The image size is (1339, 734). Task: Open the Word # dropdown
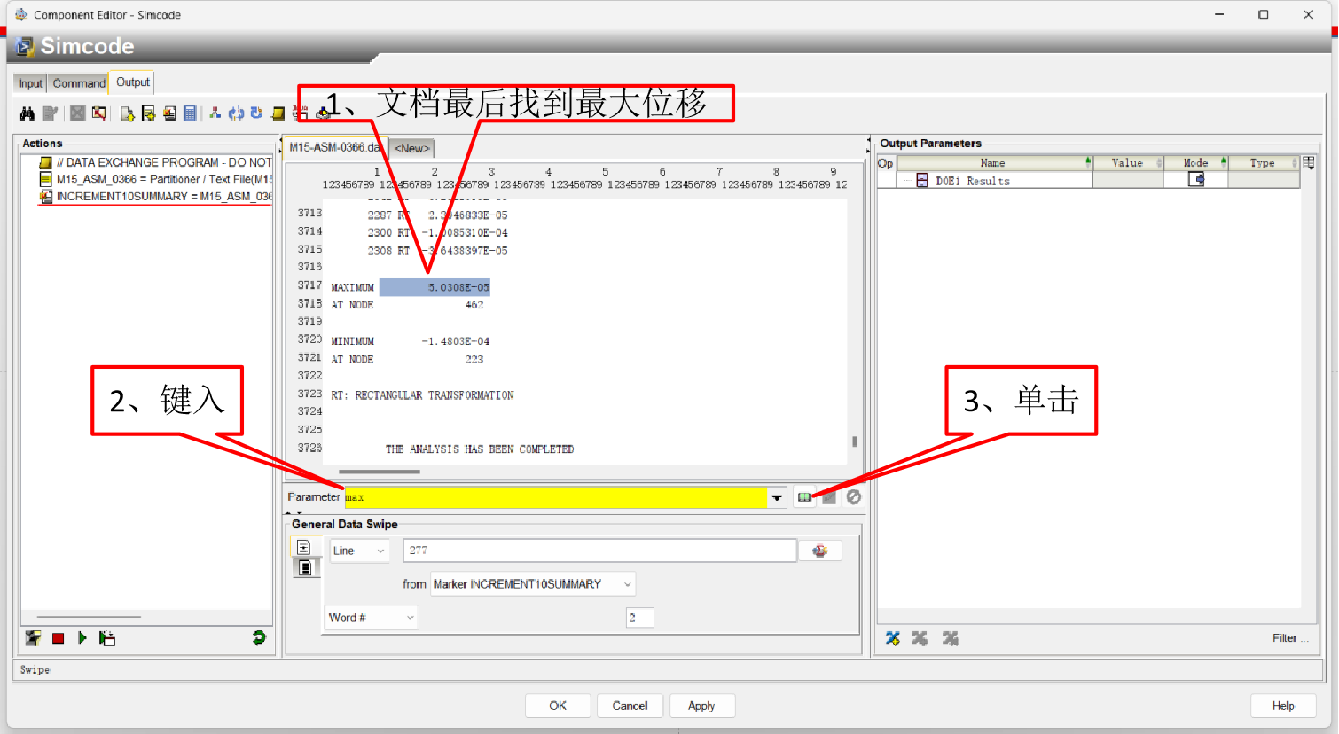click(x=372, y=618)
